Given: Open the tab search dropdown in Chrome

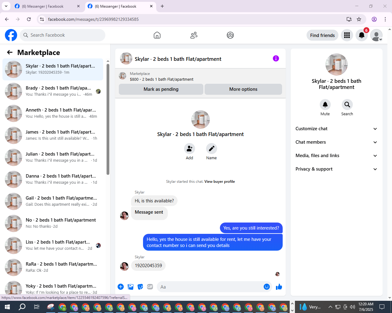Looking at the screenshot, I should tap(6, 6).
